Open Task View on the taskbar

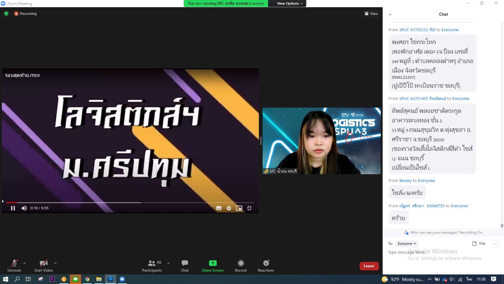(x=28, y=279)
